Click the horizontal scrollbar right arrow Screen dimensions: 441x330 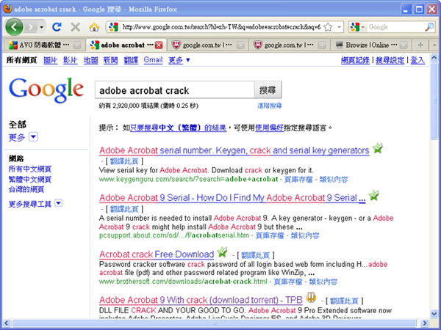tap(425, 323)
